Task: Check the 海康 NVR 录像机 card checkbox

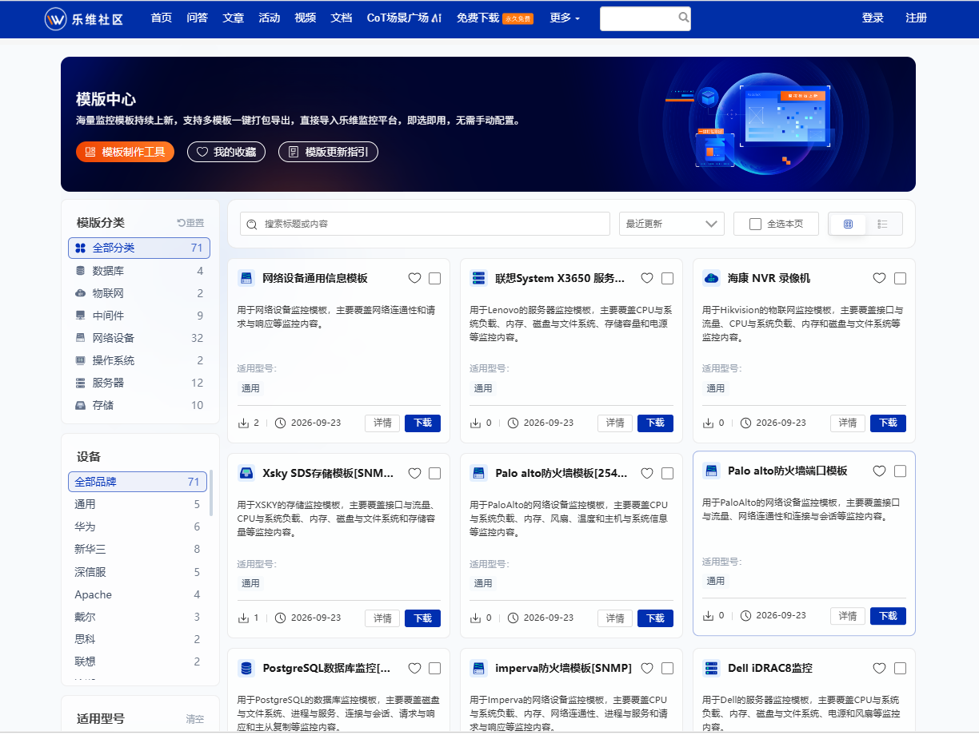Action: pos(900,278)
